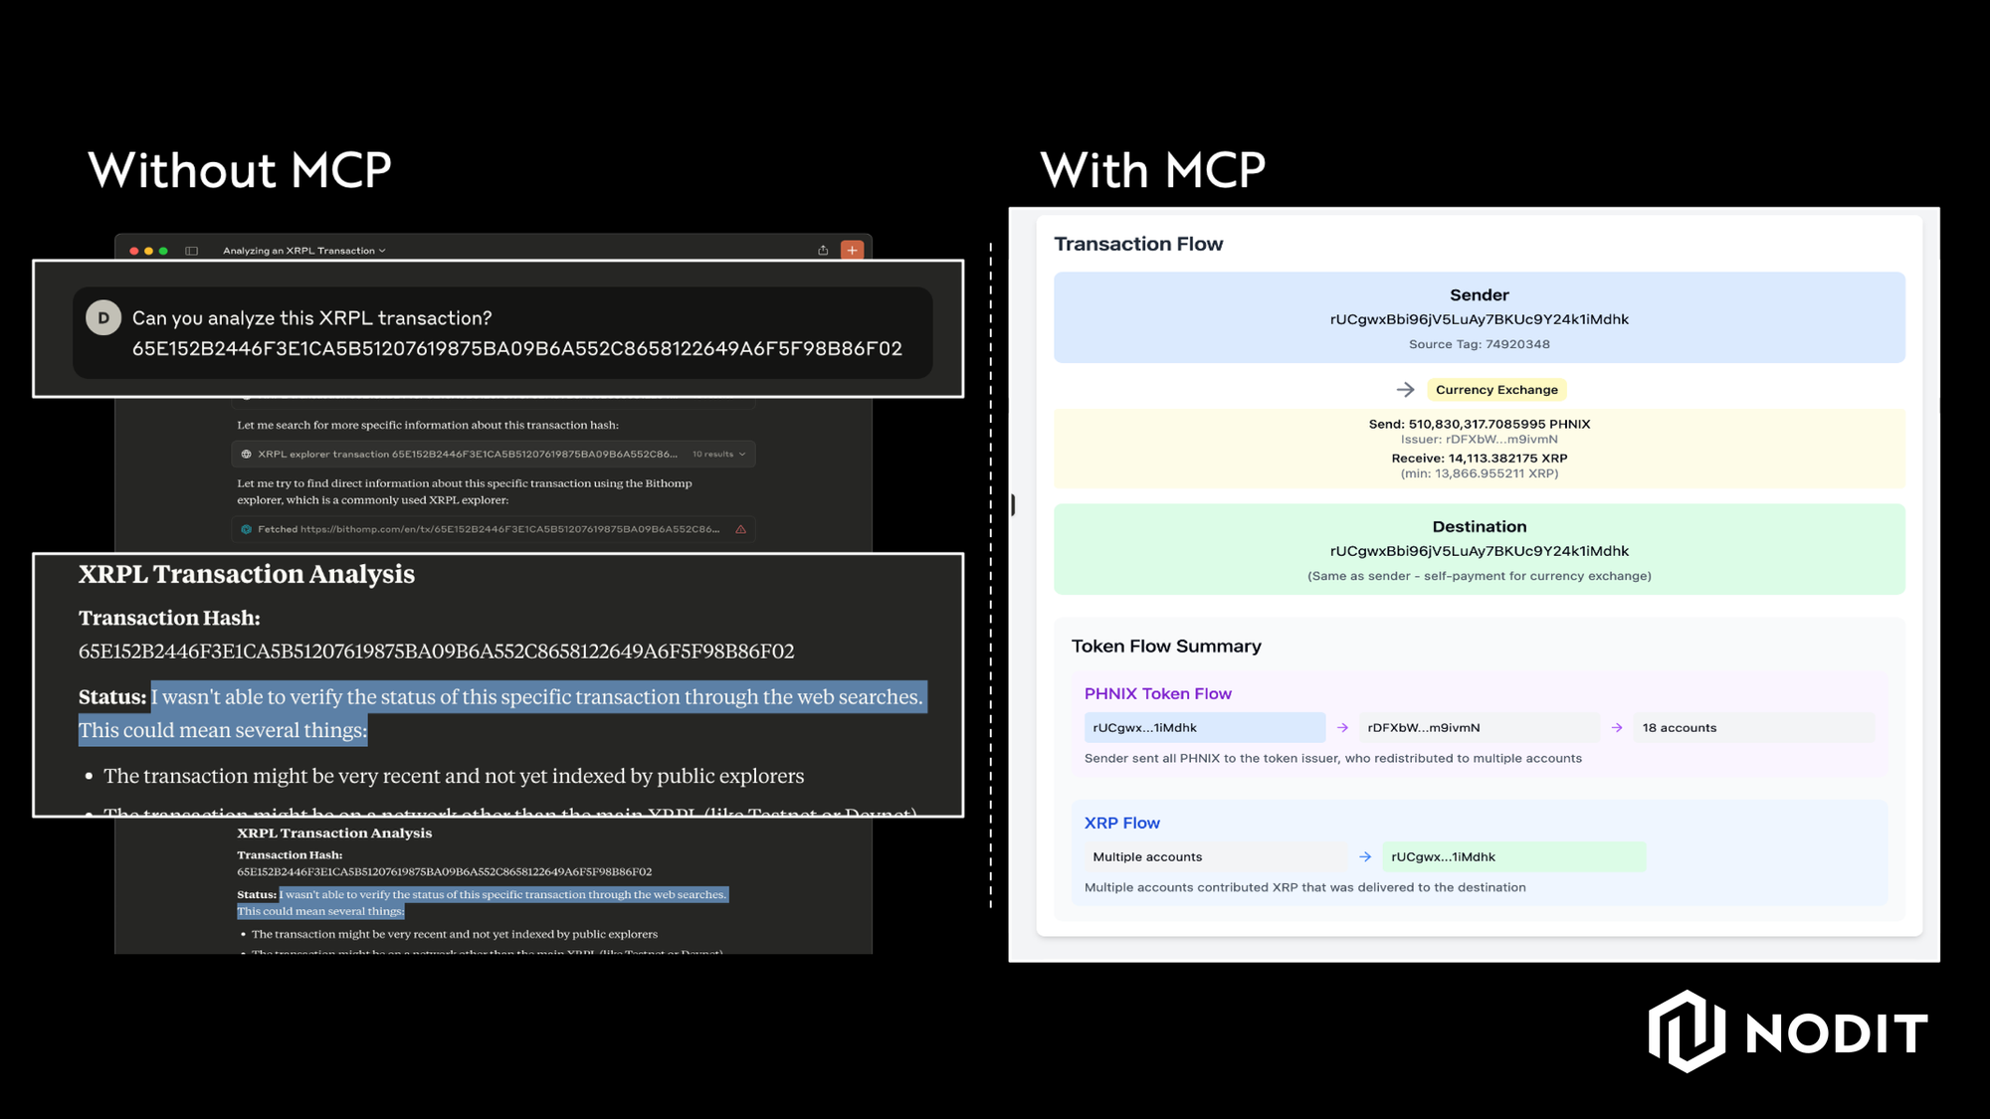The height and width of the screenshot is (1119, 1990).
Task: Click the globe icon on search result row
Action: [x=246, y=455]
